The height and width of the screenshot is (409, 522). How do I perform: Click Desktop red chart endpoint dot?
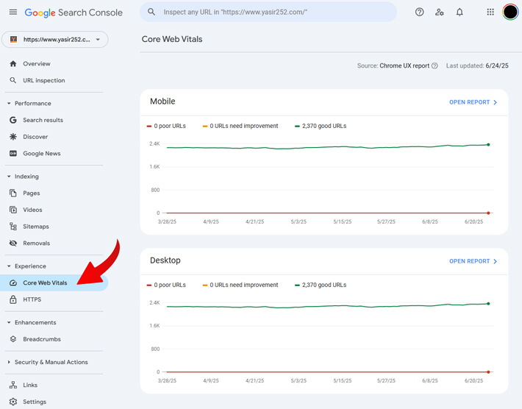point(488,371)
